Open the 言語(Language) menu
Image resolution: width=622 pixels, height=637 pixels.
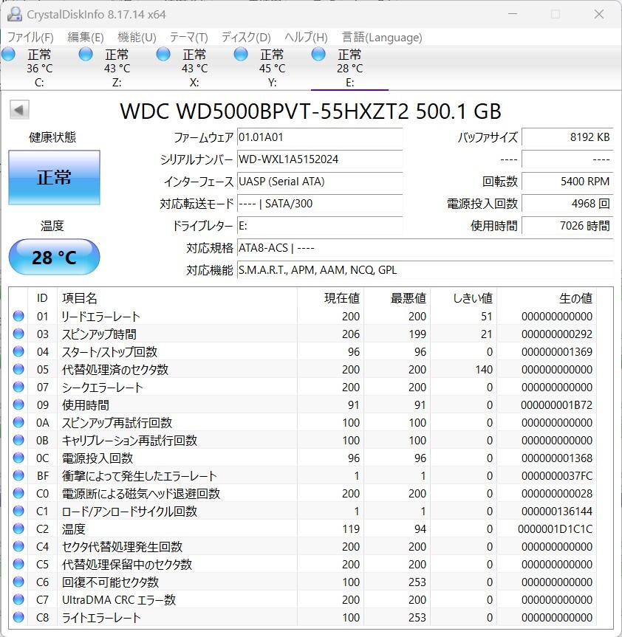[382, 38]
